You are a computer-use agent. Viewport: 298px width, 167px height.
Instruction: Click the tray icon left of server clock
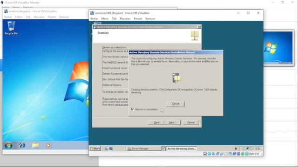click(251, 148)
